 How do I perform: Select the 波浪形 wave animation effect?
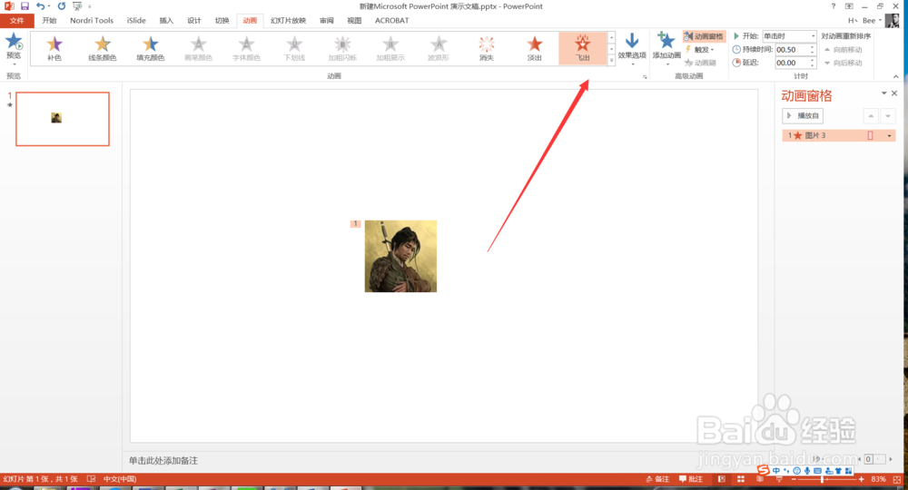439,48
